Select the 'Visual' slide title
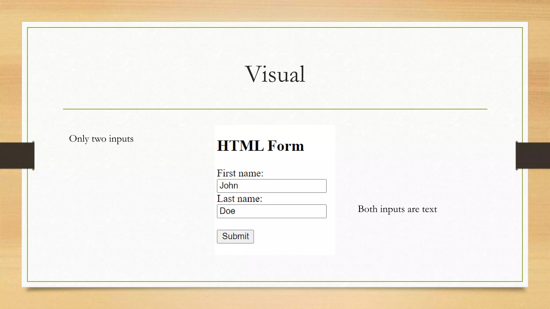 pyautogui.click(x=275, y=74)
